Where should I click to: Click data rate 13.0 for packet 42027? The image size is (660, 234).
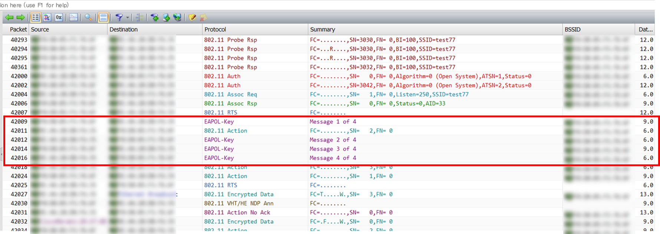click(646, 194)
